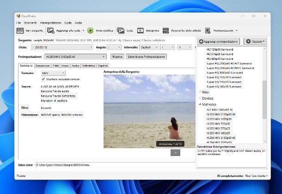Image resolution: width=282 pixels, height=194 pixels.
Task: Expand the Web presets category
Action: pyautogui.click(x=200, y=92)
